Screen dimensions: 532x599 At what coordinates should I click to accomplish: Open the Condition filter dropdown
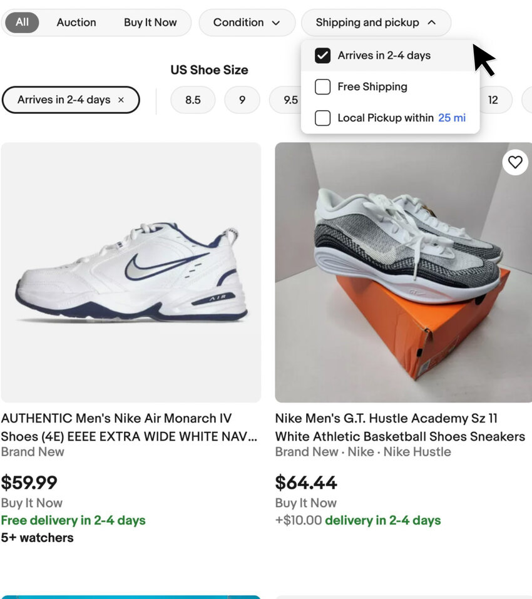(x=247, y=23)
